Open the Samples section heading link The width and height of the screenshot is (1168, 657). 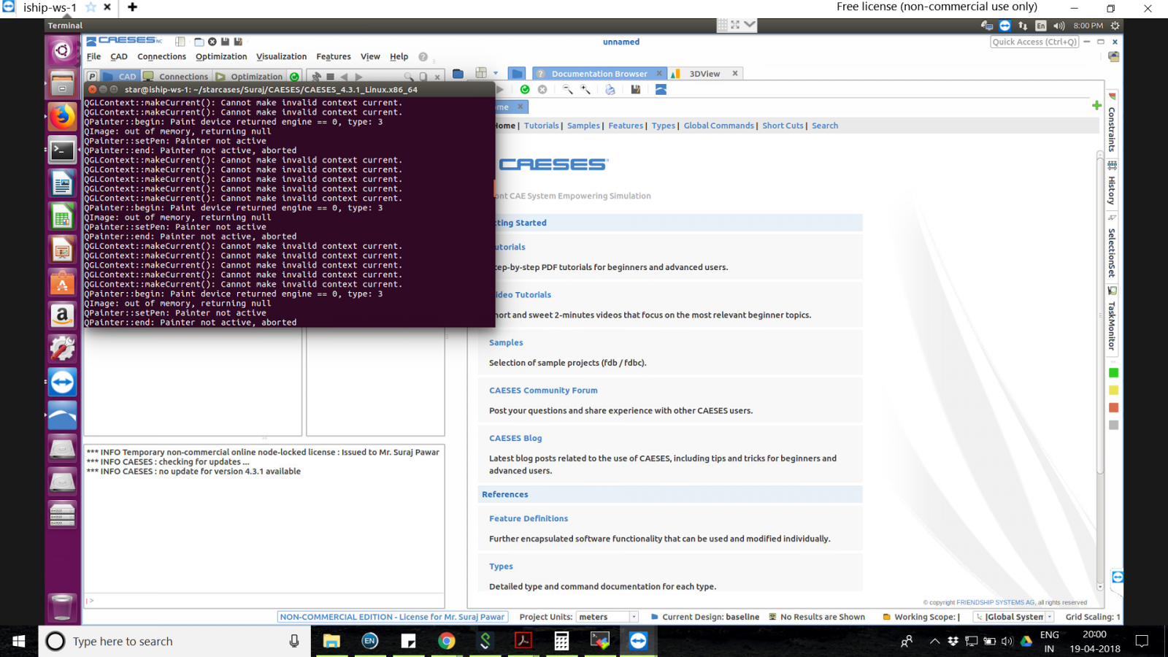tap(506, 342)
